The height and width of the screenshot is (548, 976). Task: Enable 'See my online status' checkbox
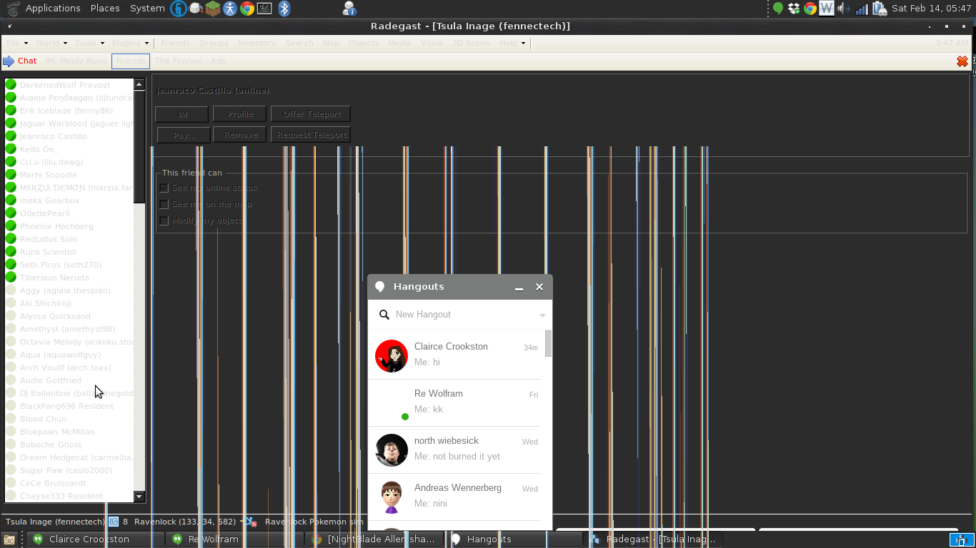(x=164, y=188)
